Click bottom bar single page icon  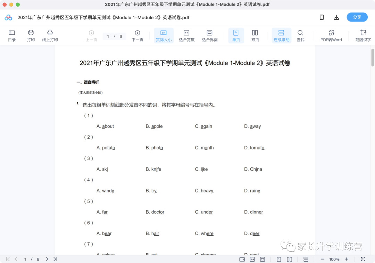[x=279, y=260]
